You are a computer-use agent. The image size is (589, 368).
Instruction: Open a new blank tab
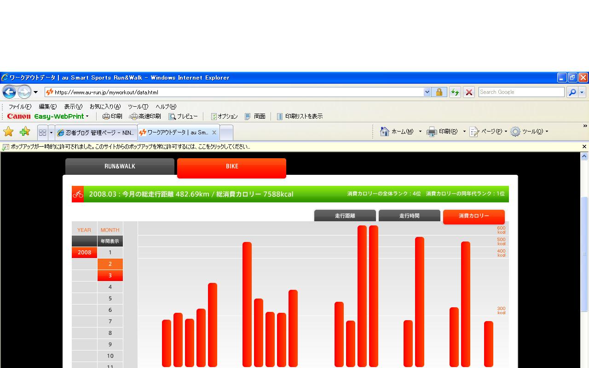click(x=226, y=132)
